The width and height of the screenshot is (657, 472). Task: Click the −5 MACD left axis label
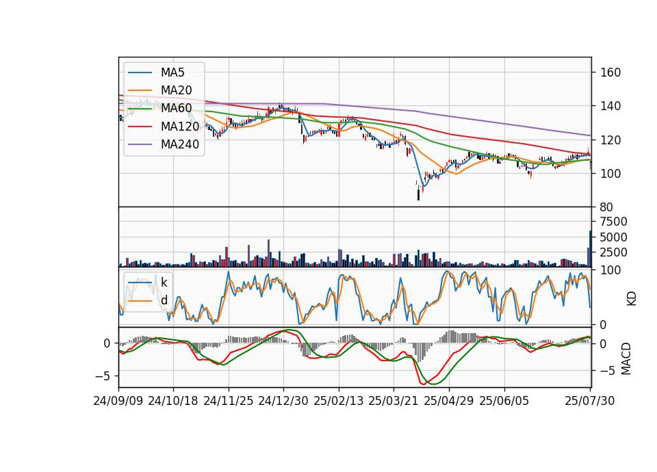(x=103, y=376)
